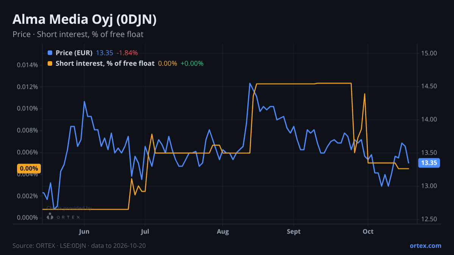Click the 13.35 price value in legend

click(x=104, y=53)
